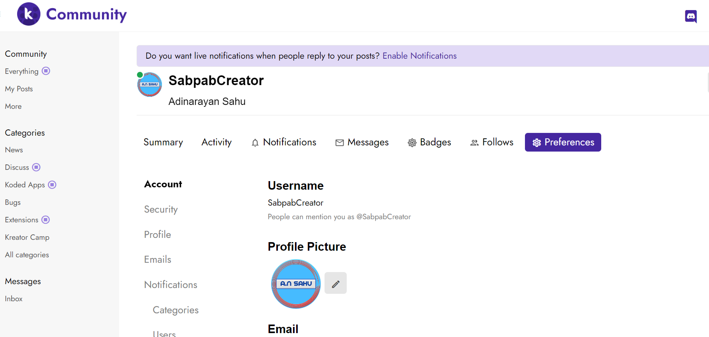The width and height of the screenshot is (709, 337).
Task: Click the Follows tab people icon
Action: (474, 143)
